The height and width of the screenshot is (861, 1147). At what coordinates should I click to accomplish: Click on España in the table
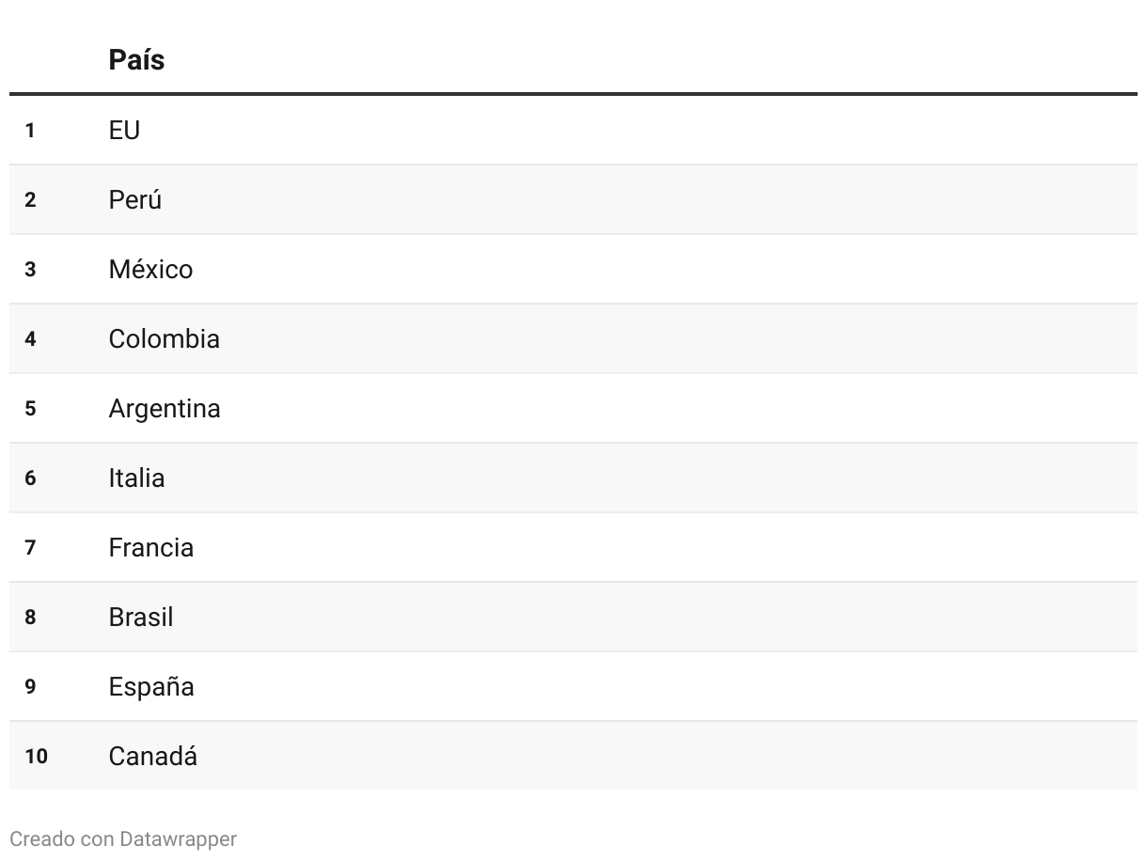[x=151, y=687]
